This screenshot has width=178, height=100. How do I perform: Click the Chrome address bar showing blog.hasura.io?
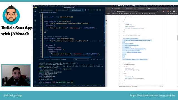pyautogui.click(x=138, y=11)
